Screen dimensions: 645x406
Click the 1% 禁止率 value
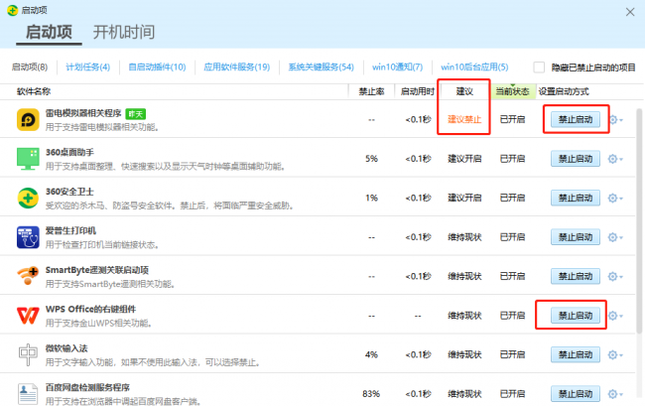(x=371, y=198)
